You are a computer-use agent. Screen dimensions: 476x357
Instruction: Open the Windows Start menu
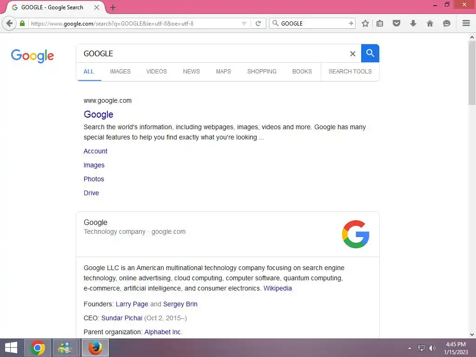[11, 348]
